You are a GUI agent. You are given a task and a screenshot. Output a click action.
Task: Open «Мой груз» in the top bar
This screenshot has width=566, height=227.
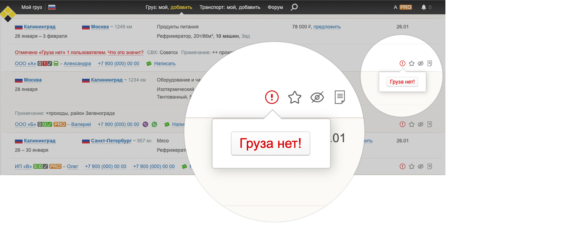pyautogui.click(x=32, y=7)
